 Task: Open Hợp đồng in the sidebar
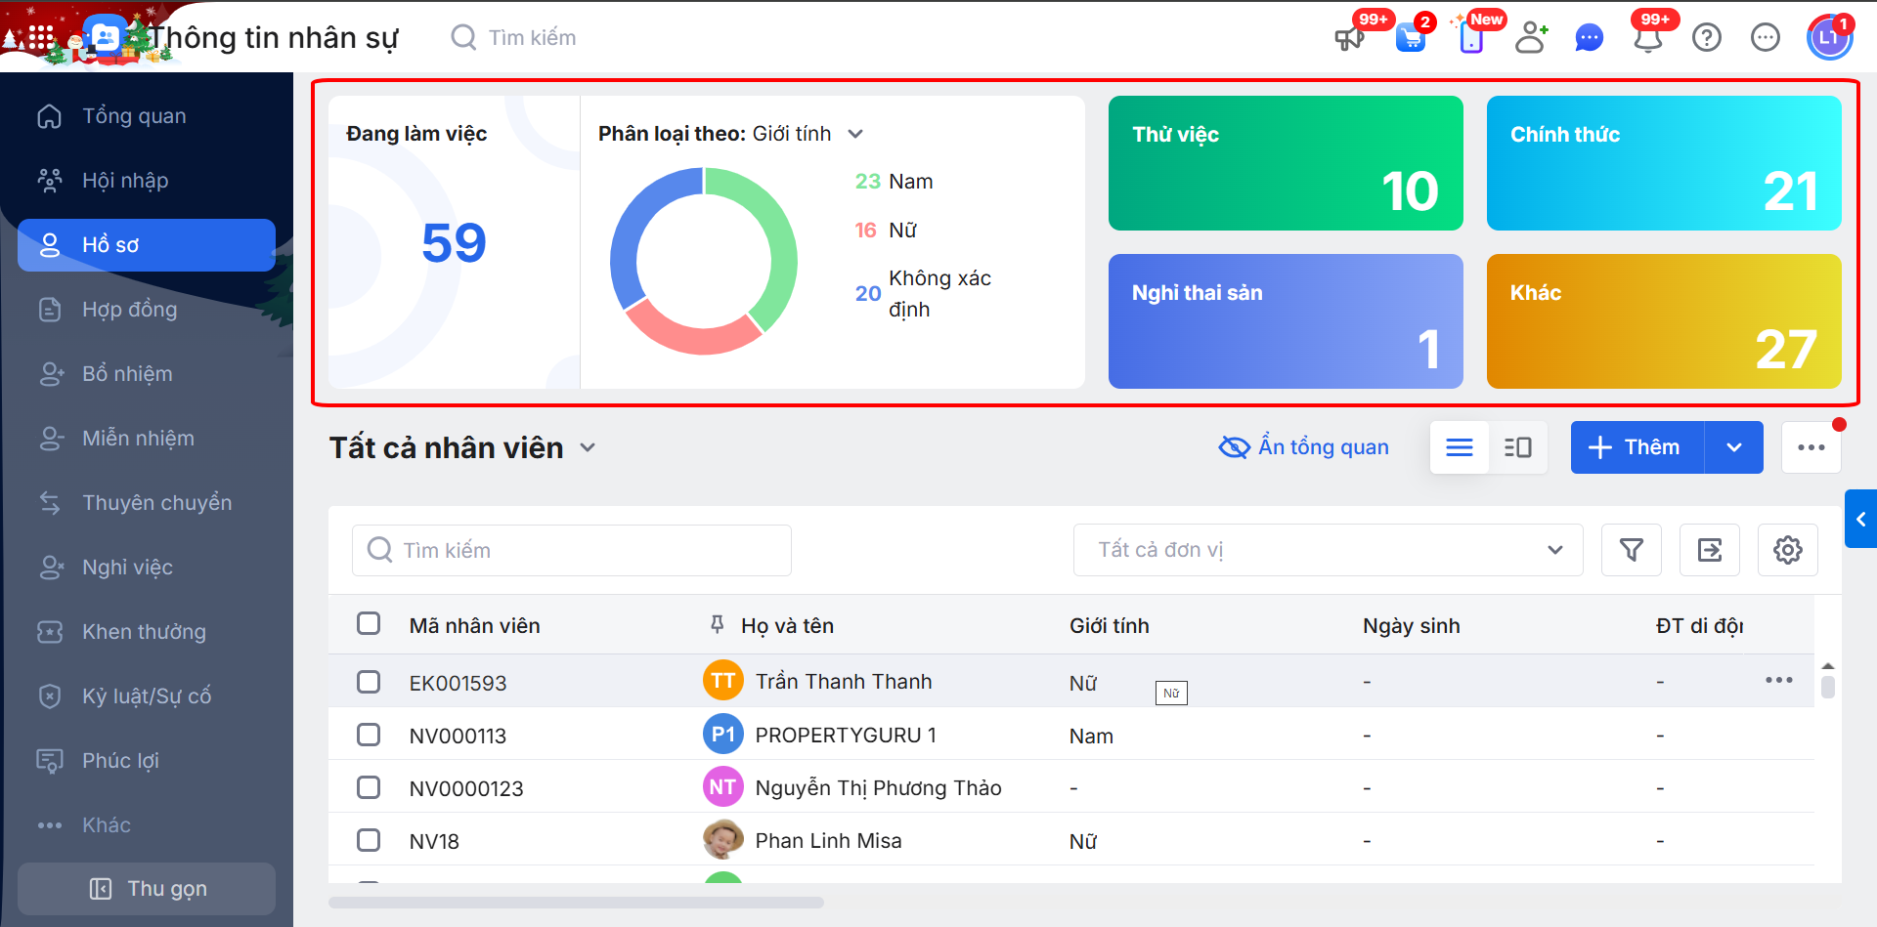tap(147, 310)
